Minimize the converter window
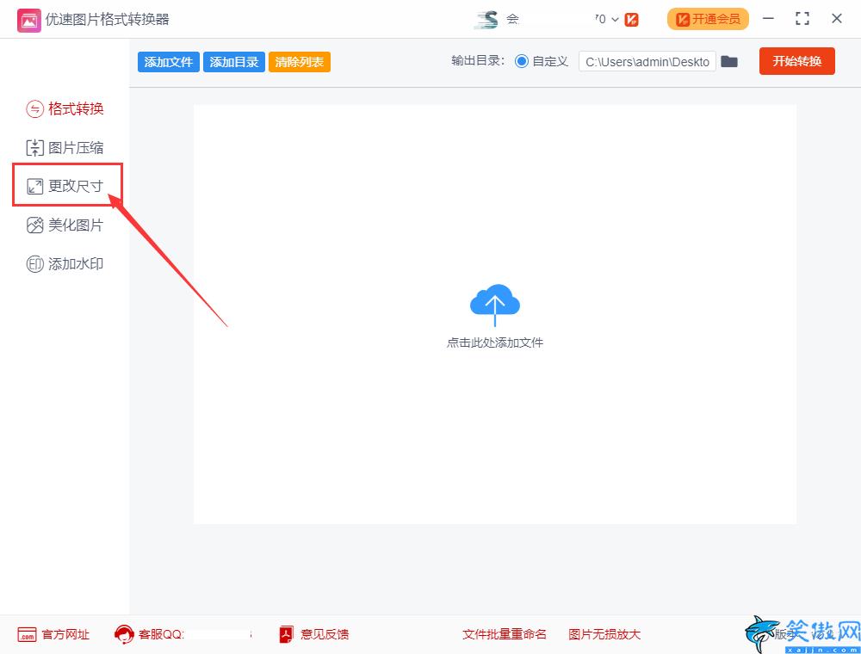Image resolution: width=861 pixels, height=654 pixels. tap(768, 19)
